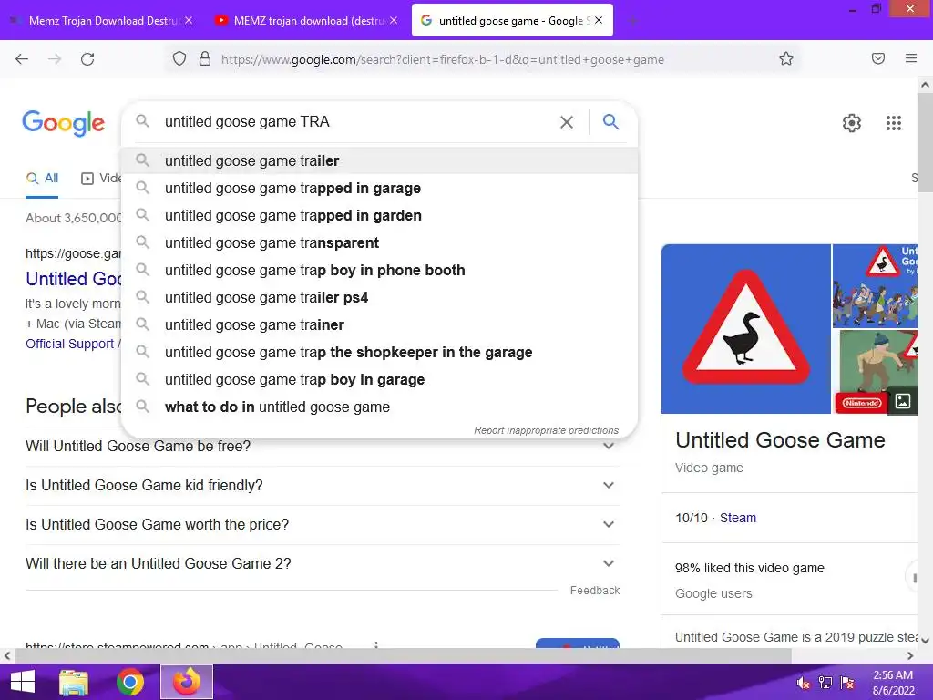Image resolution: width=933 pixels, height=700 pixels.
Task: Expand Will there be an Untitled Goose Game 2?
Action: (x=322, y=563)
